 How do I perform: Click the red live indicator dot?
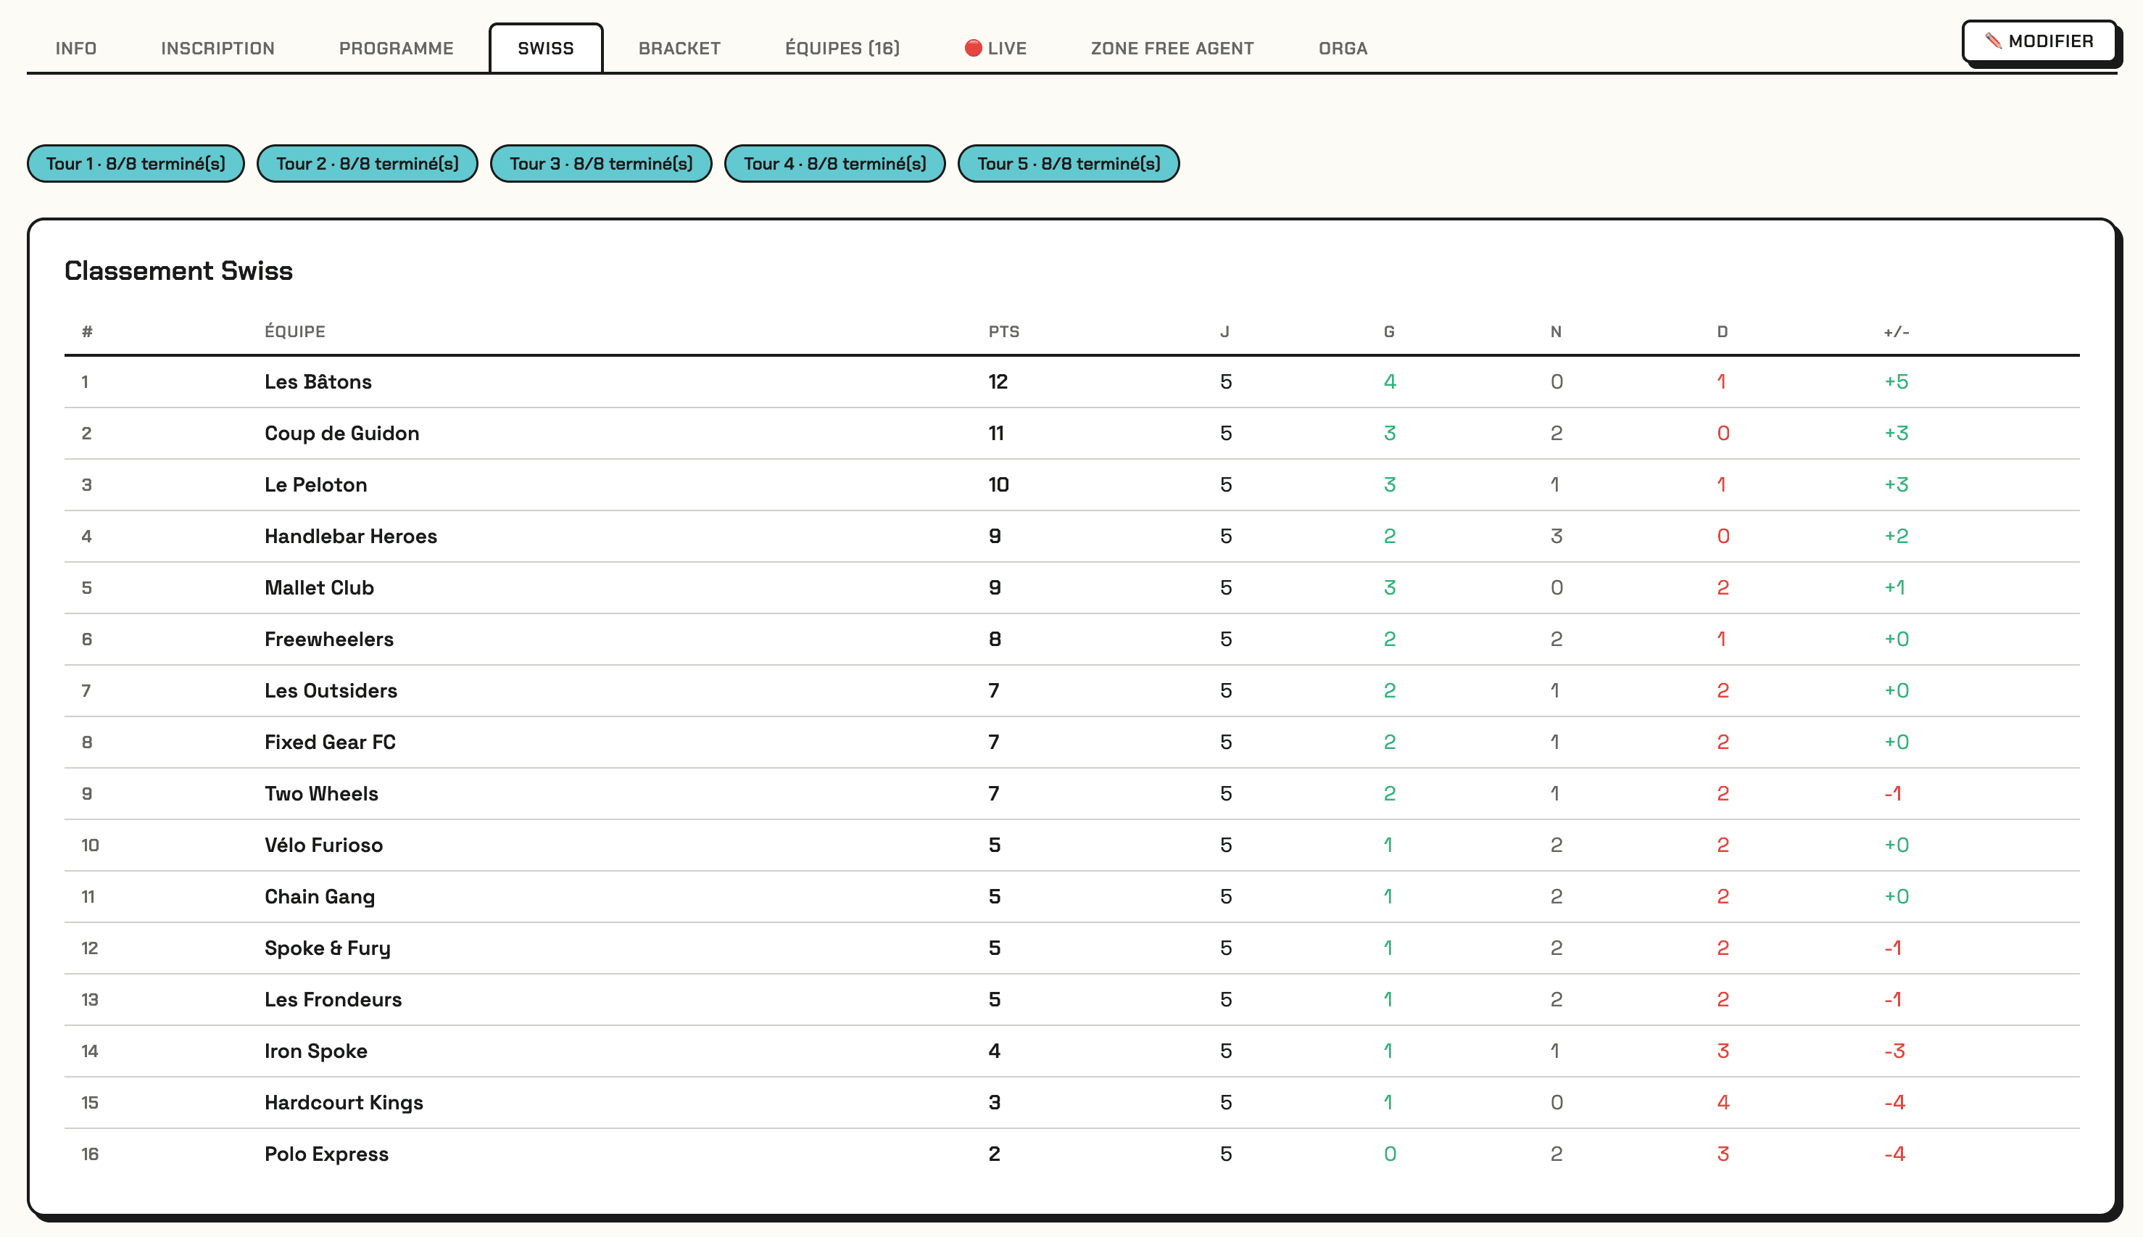pyautogui.click(x=973, y=48)
